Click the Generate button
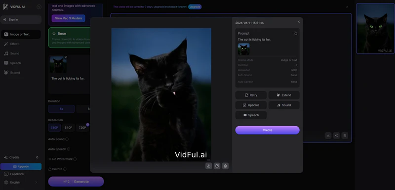Image resolution: width=395 pixels, height=190 pixels. point(76,182)
